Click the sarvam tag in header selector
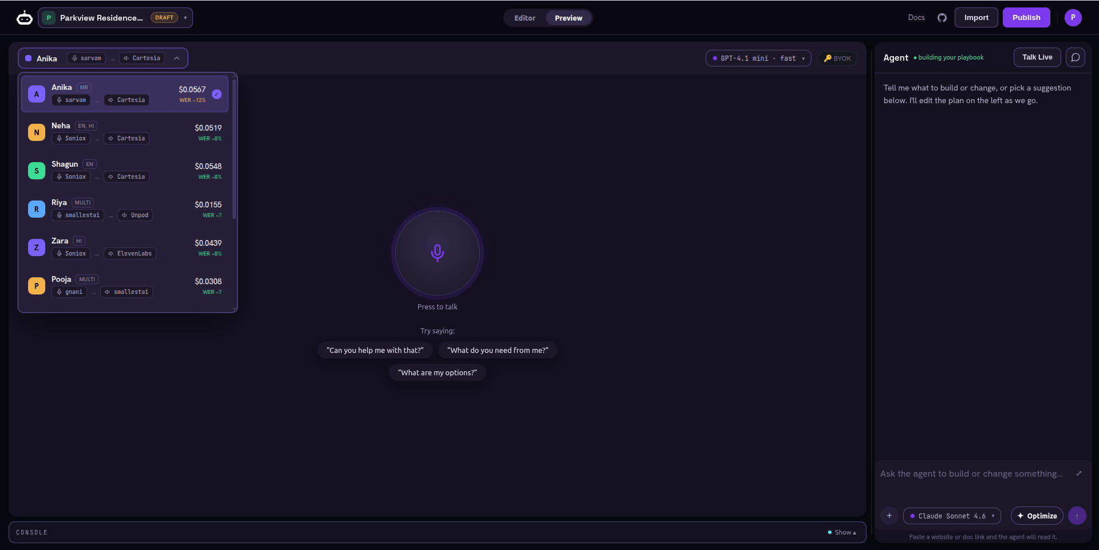Image resolution: width=1099 pixels, height=550 pixels. coord(86,58)
